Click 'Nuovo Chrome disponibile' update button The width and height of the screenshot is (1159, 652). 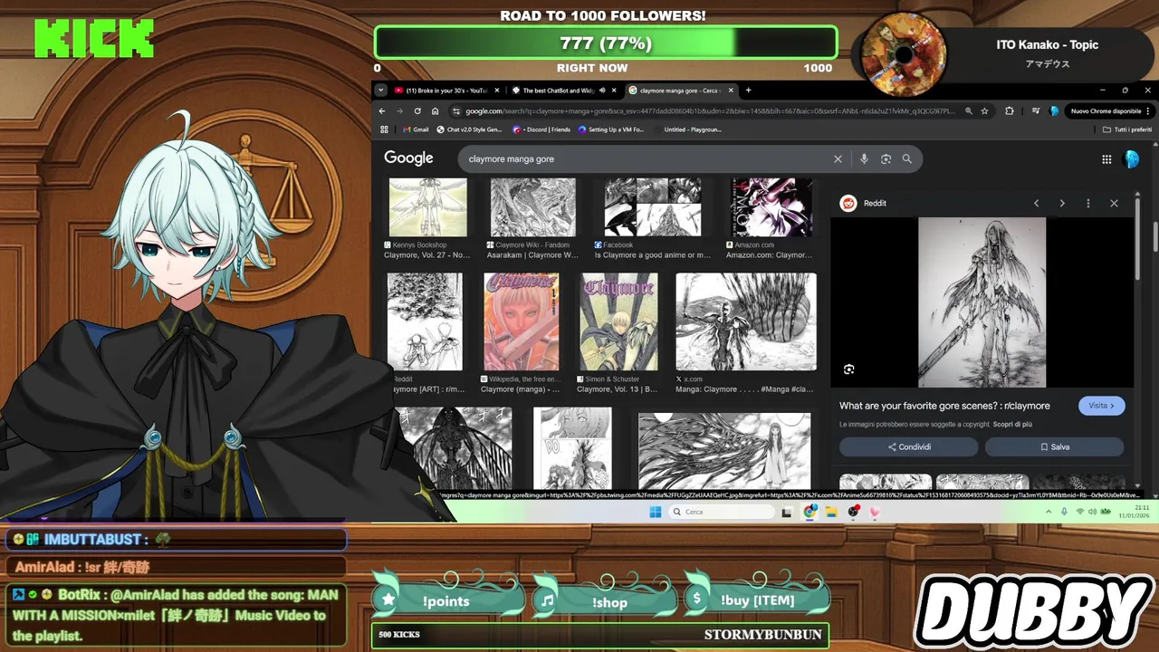click(1110, 110)
